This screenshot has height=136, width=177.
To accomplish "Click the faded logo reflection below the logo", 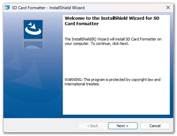I will click(x=33, y=45).
